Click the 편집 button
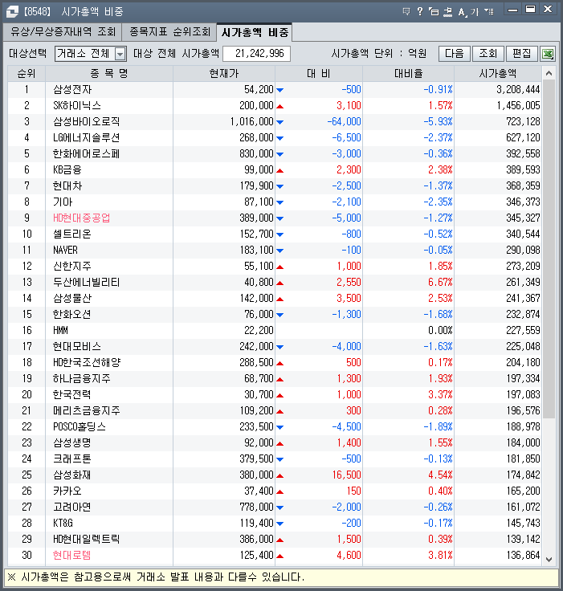 521,54
